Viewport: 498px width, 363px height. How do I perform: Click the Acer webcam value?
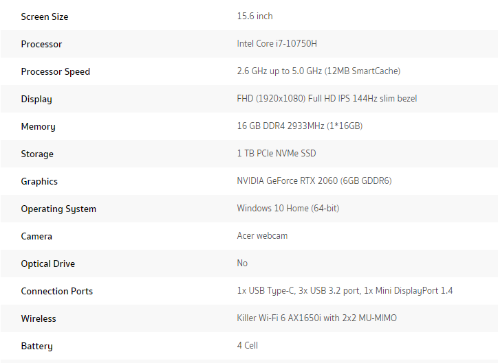point(262,235)
